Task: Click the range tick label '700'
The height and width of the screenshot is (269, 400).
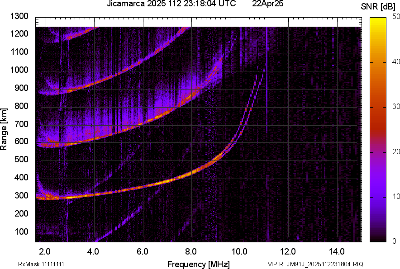Action: [21, 124]
